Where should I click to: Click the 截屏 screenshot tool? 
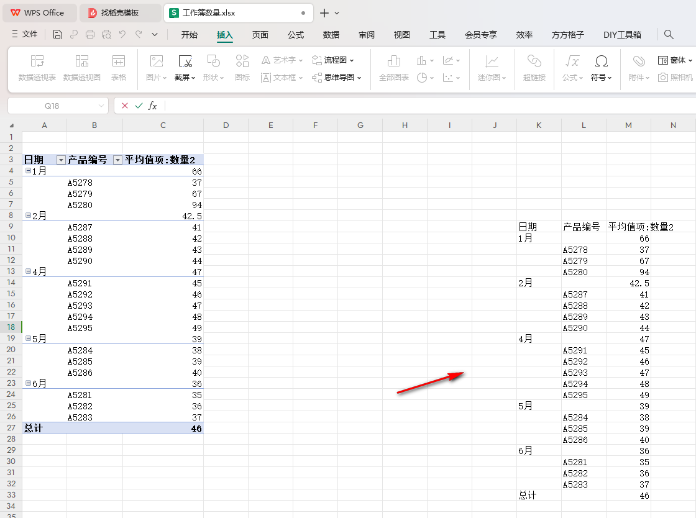pyautogui.click(x=185, y=68)
